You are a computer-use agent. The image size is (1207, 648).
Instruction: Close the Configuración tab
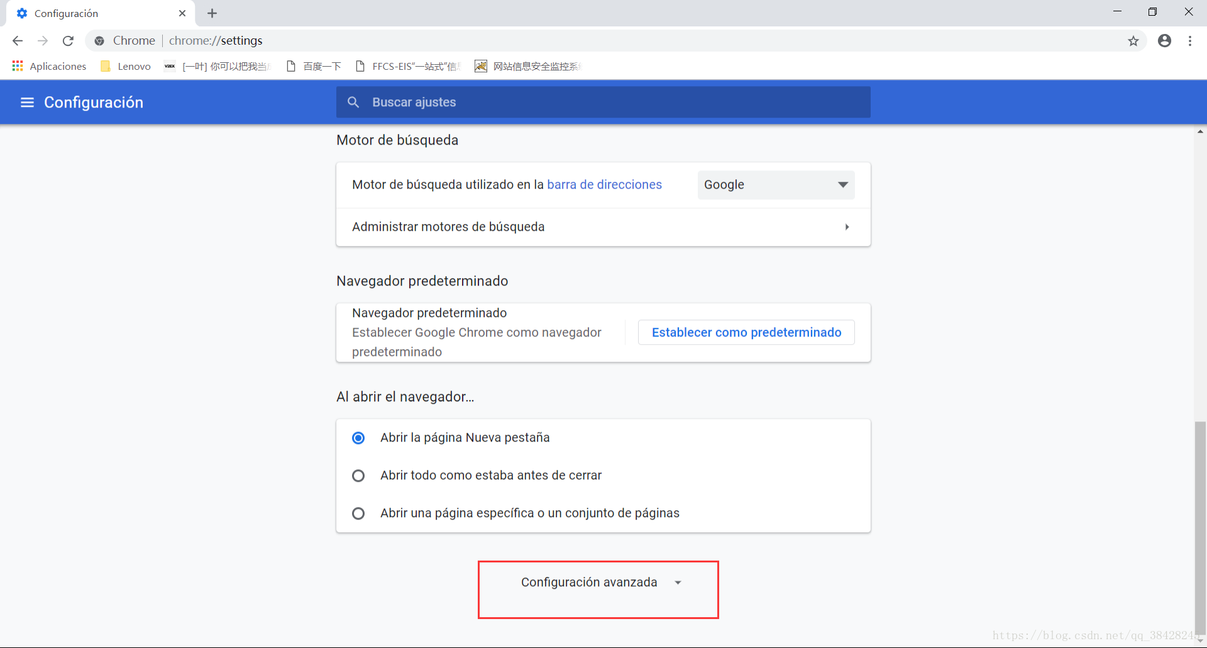click(x=182, y=13)
